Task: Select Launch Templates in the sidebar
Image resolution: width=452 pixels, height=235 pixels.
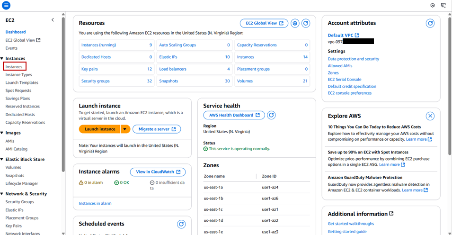Action: pyautogui.click(x=22, y=82)
